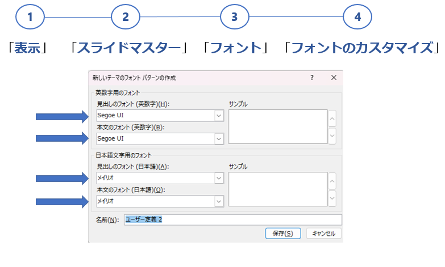Click the help question mark in dialog title bar

[312, 78]
